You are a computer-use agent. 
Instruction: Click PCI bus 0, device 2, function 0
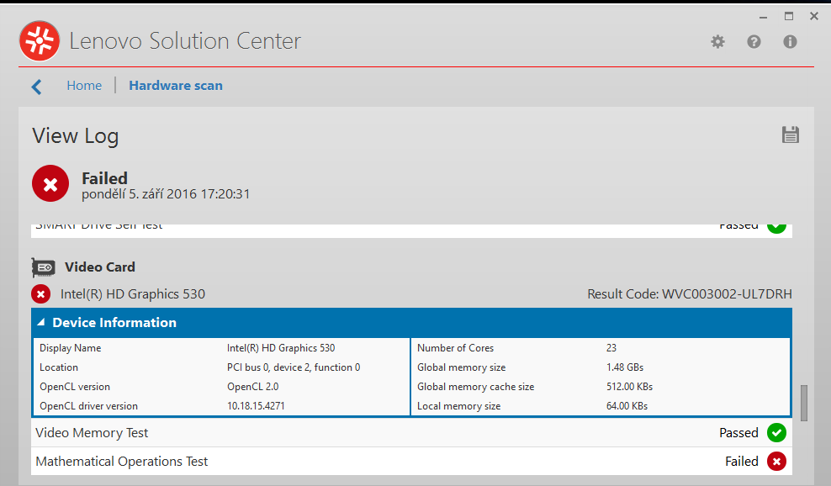[x=294, y=367]
